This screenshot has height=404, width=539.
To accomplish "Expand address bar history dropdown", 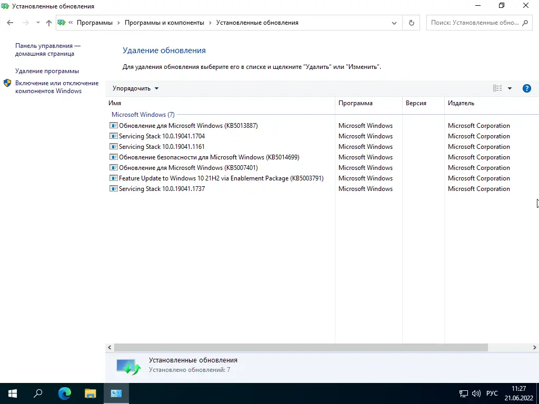I will coord(394,23).
